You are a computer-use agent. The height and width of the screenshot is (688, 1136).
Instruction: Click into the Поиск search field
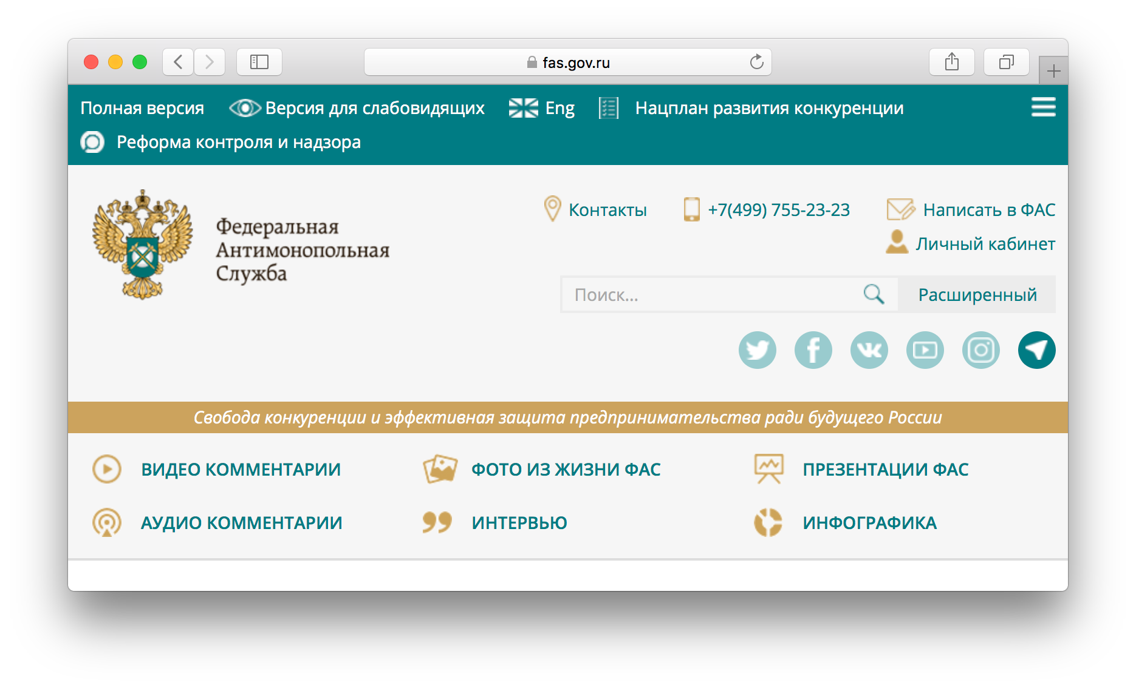[711, 295]
